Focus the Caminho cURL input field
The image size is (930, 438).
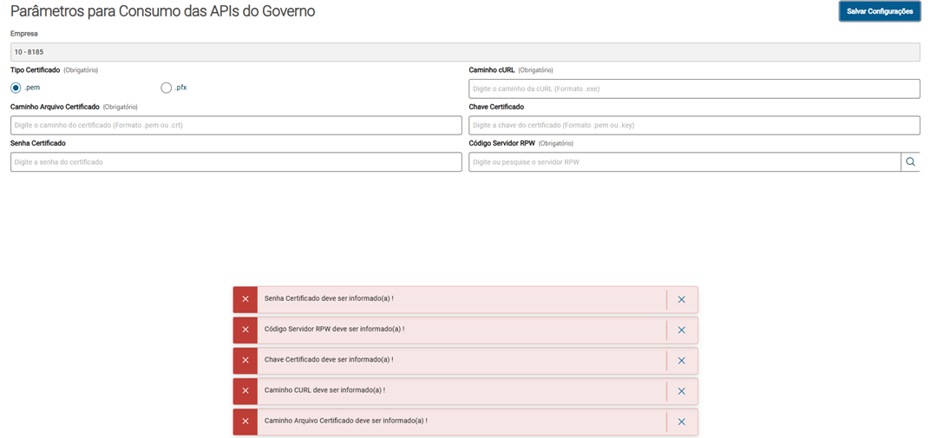coord(694,88)
